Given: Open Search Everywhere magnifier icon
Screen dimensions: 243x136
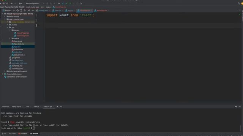Looking at the screenshot, I should click(239, 3).
